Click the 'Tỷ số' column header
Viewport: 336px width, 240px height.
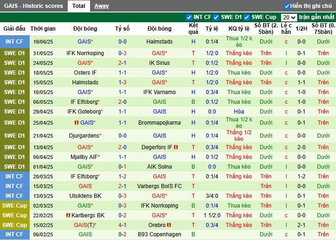pyautogui.click(x=122, y=29)
